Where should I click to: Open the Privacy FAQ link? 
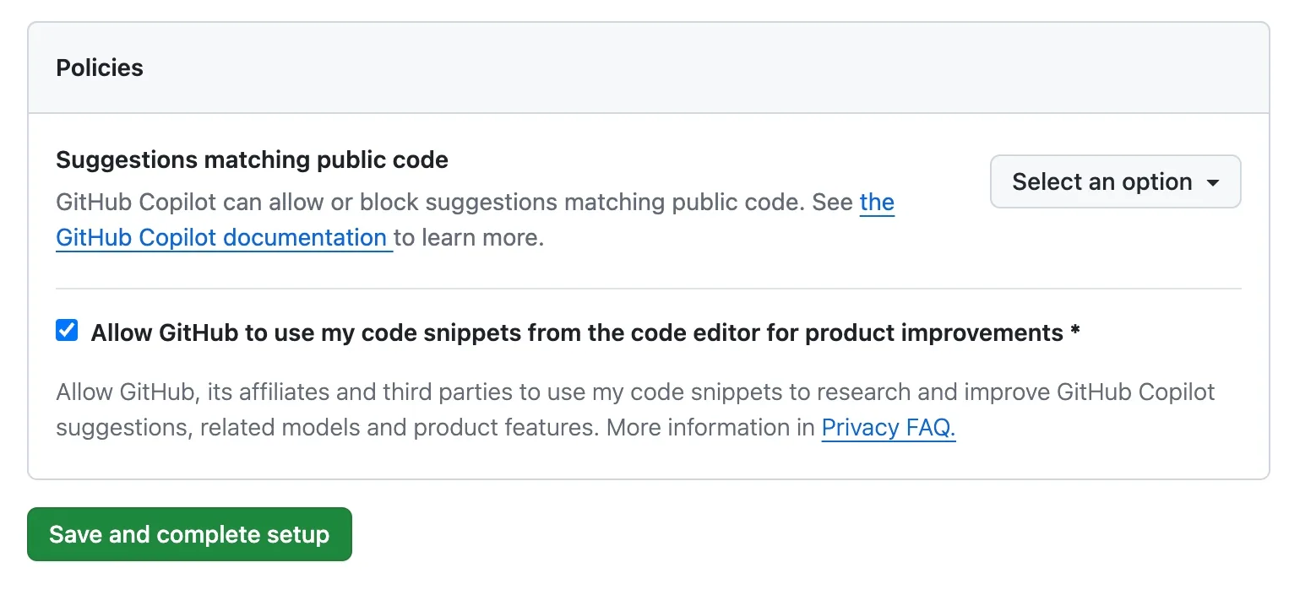click(888, 428)
